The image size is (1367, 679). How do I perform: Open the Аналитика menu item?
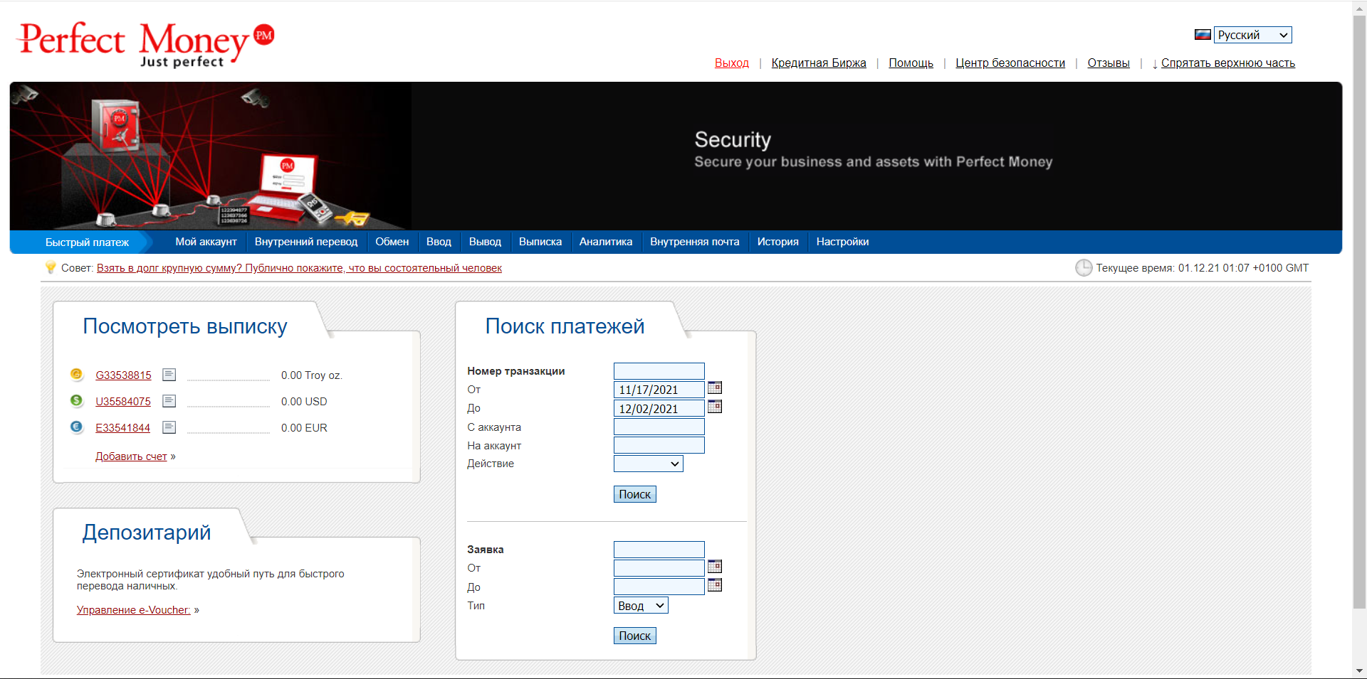(606, 242)
